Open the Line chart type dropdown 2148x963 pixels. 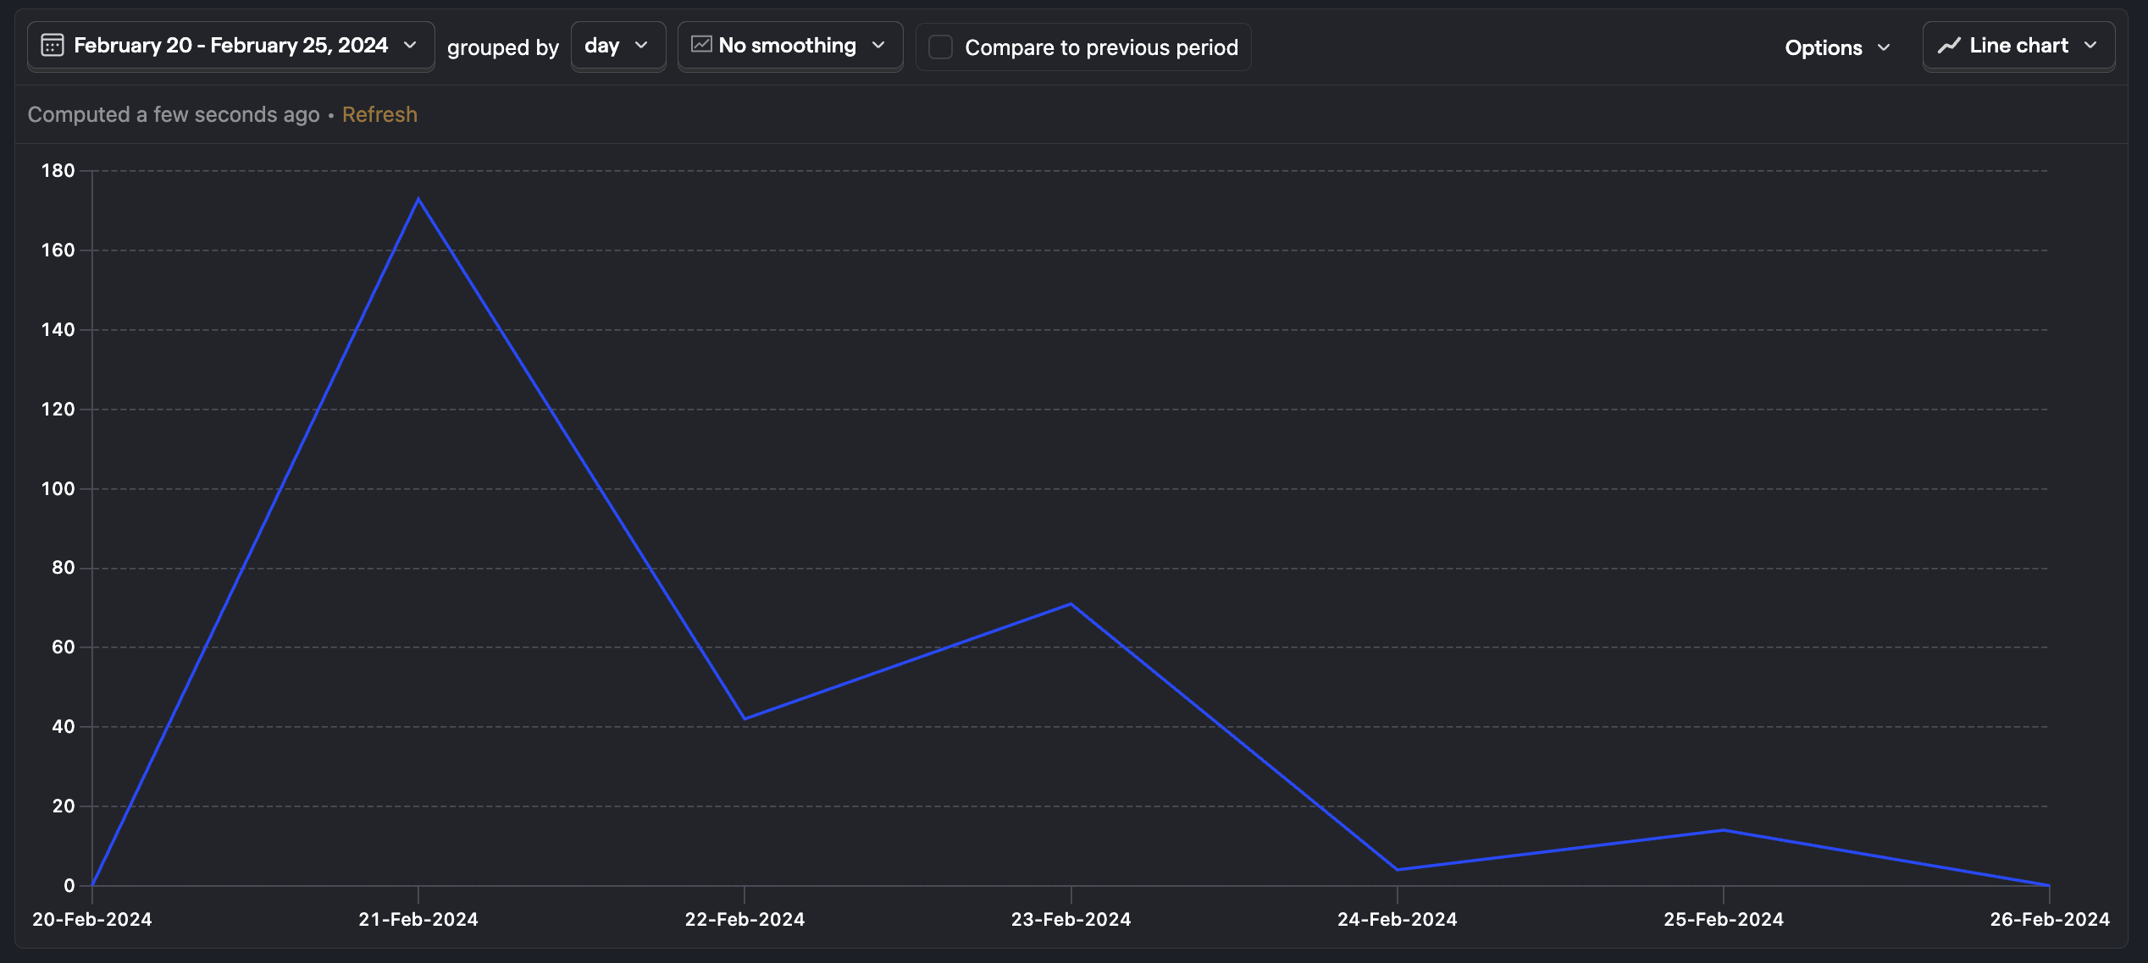pyautogui.click(x=2019, y=47)
